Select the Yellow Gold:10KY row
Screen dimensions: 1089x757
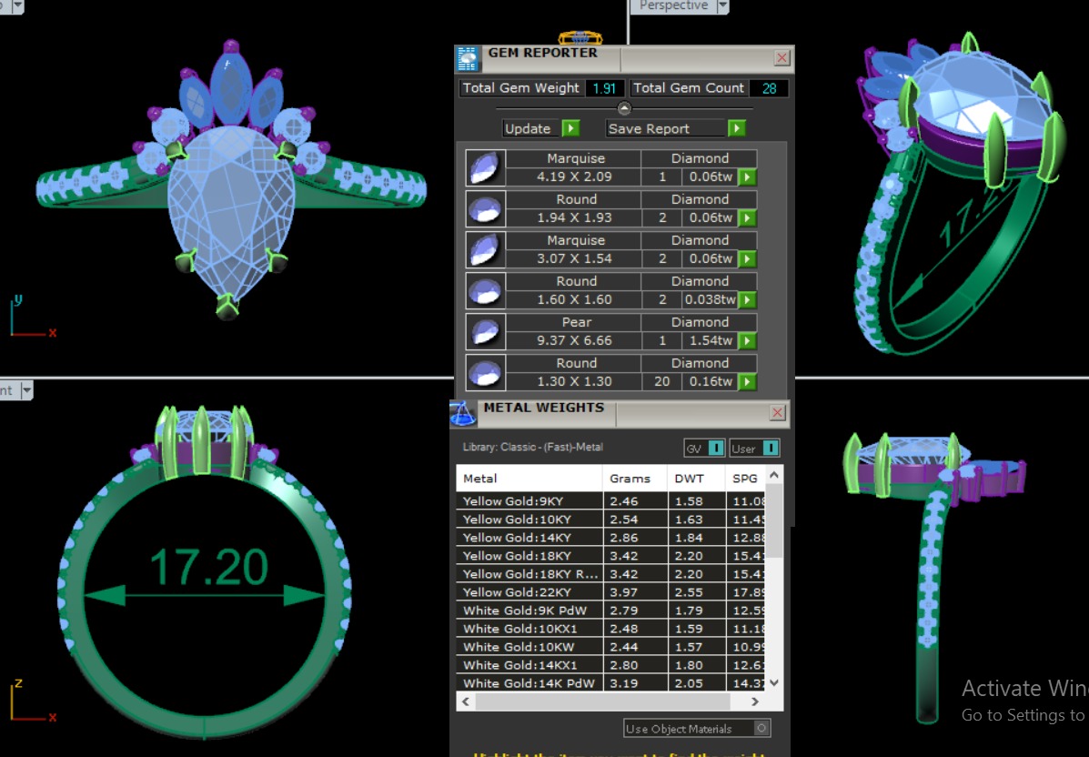tap(610, 520)
